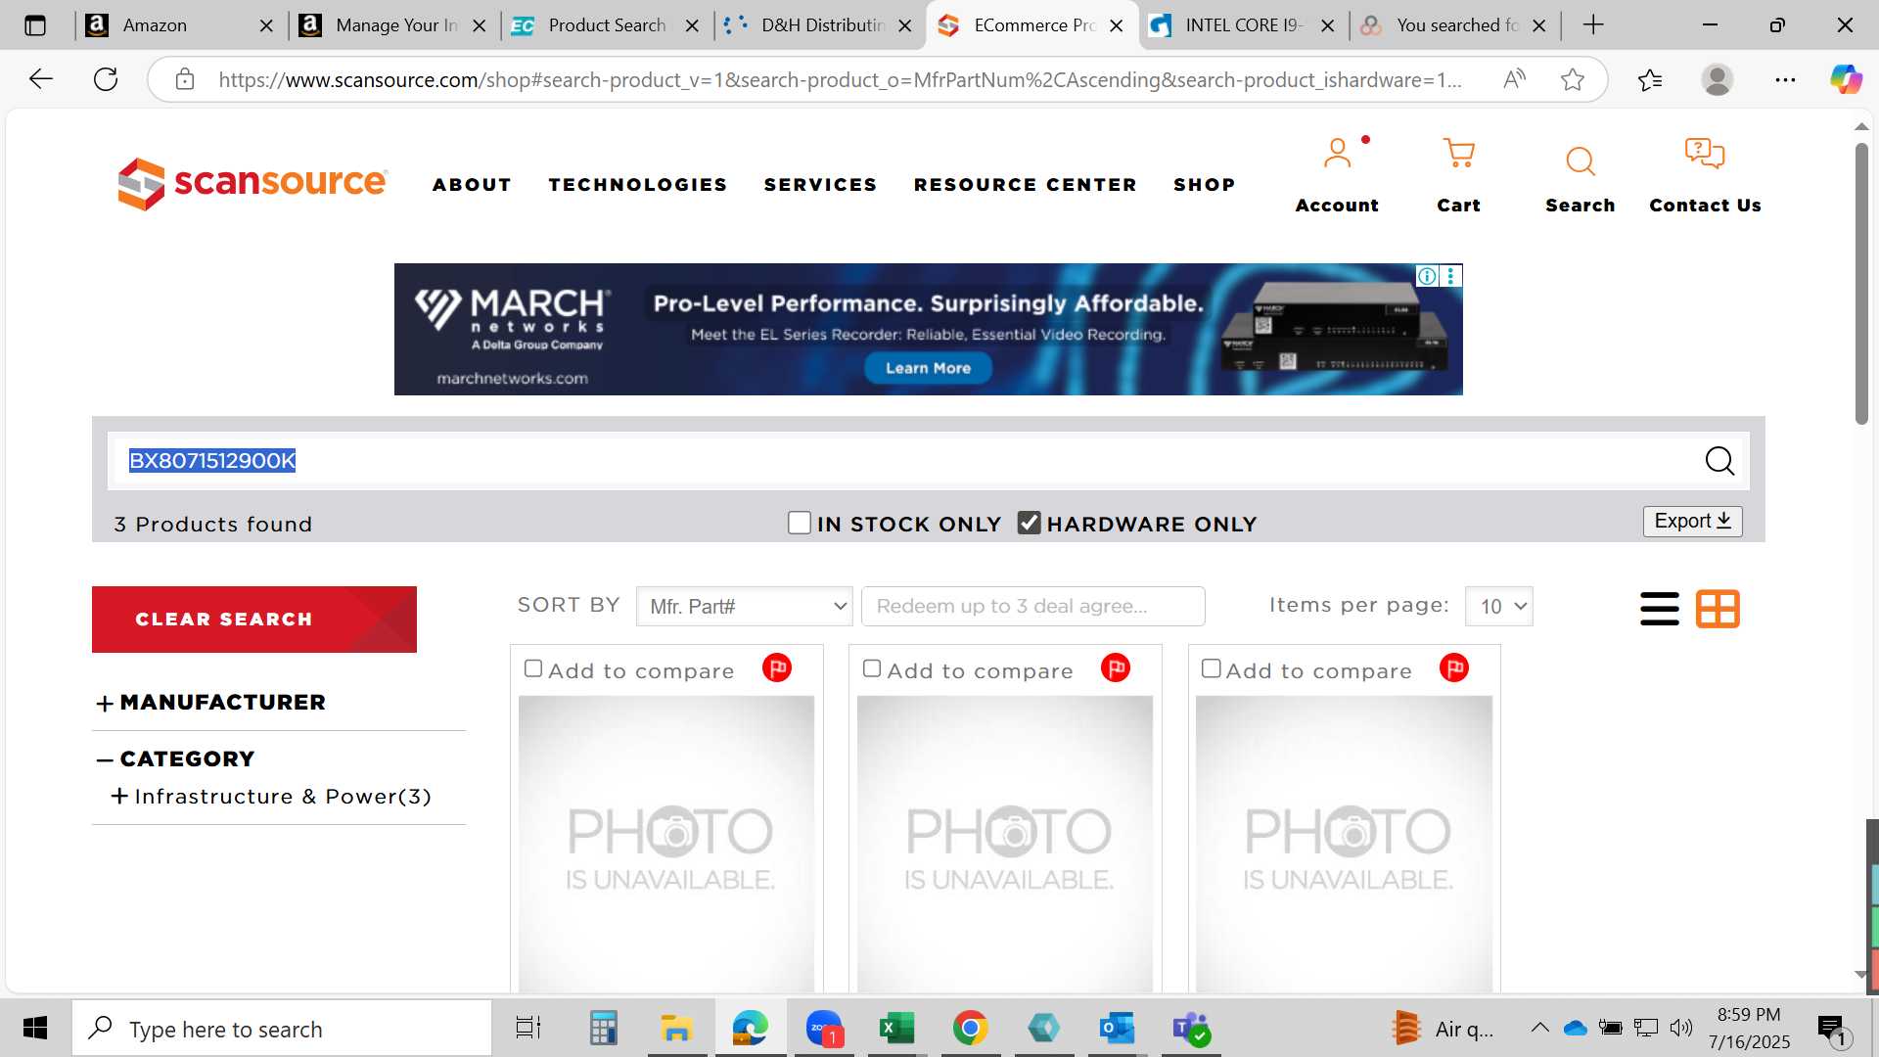Click red flag icon on third product card
The width and height of the screenshot is (1879, 1057).
1454,668
